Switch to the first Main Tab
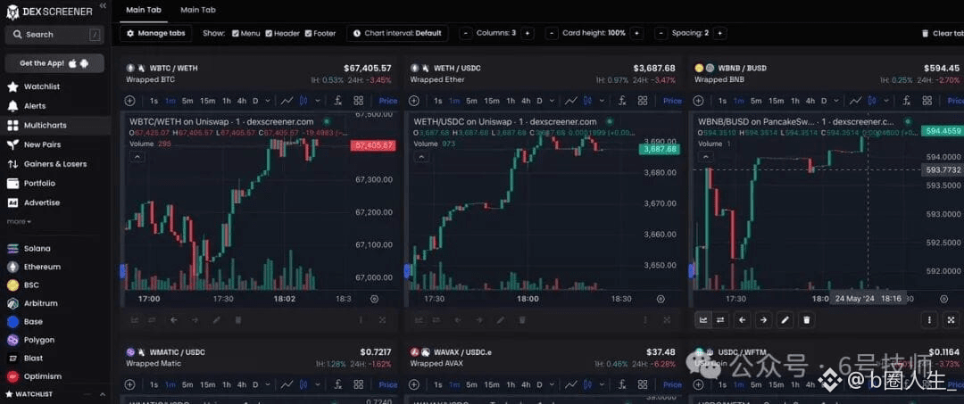The width and height of the screenshot is (964, 404). click(143, 10)
